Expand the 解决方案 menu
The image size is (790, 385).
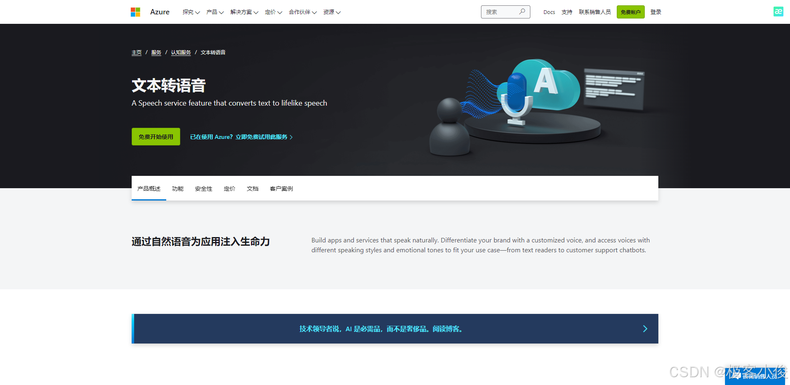pos(244,12)
